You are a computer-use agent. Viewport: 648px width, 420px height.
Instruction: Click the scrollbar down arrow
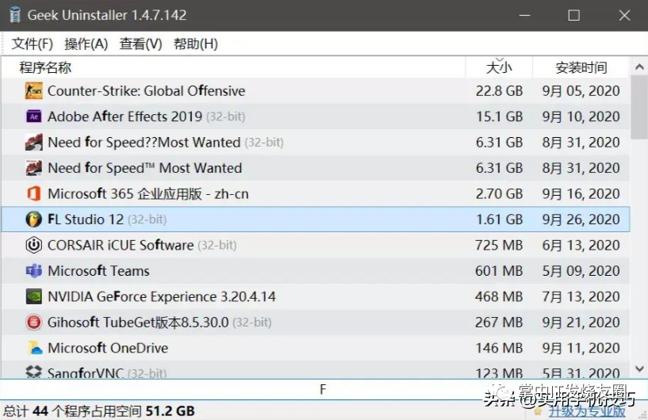coord(639,368)
